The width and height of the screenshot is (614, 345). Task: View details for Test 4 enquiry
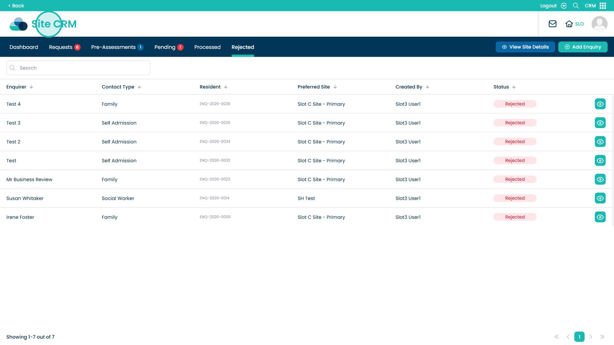click(x=600, y=104)
